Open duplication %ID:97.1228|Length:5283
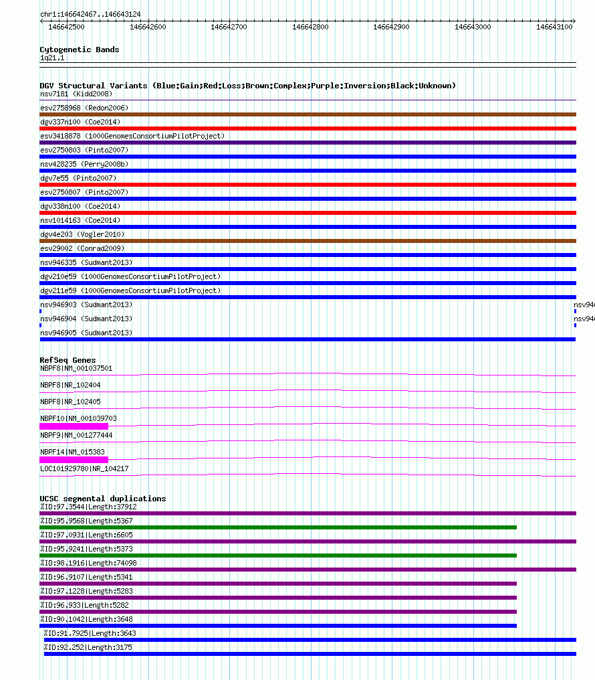 pos(86,591)
